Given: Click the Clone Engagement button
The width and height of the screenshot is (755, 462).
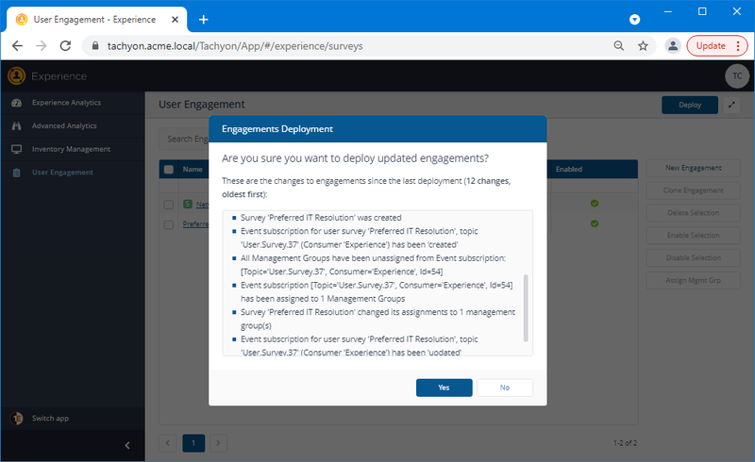Looking at the screenshot, I should [x=693, y=190].
